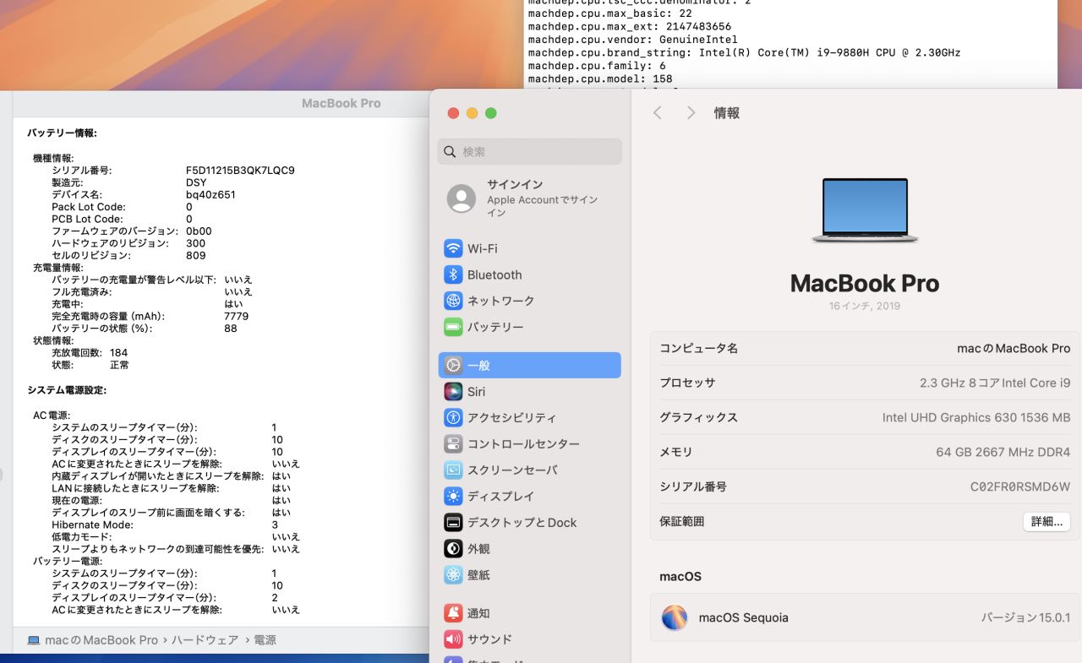Open Bluetooth settings in sidebar

click(529, 274)
